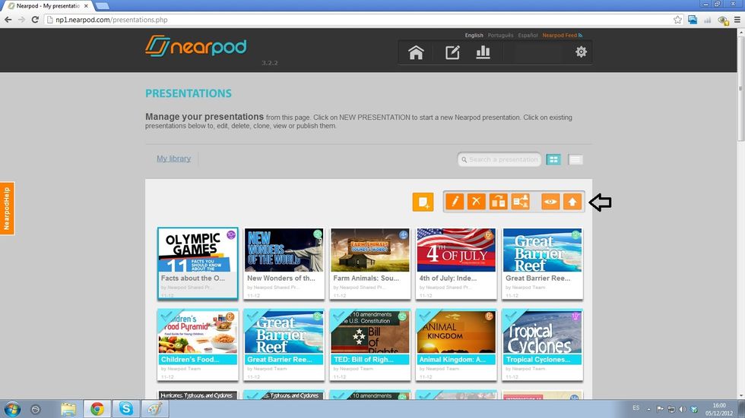Viewport: 745px width, 418px height.
Task: Open Skype from the Windows taskbar
Action: pyautogui.click(x=126, y=409)
